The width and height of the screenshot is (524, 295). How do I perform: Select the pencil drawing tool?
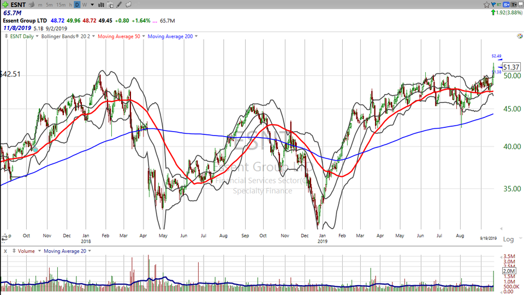coord(118,4)
